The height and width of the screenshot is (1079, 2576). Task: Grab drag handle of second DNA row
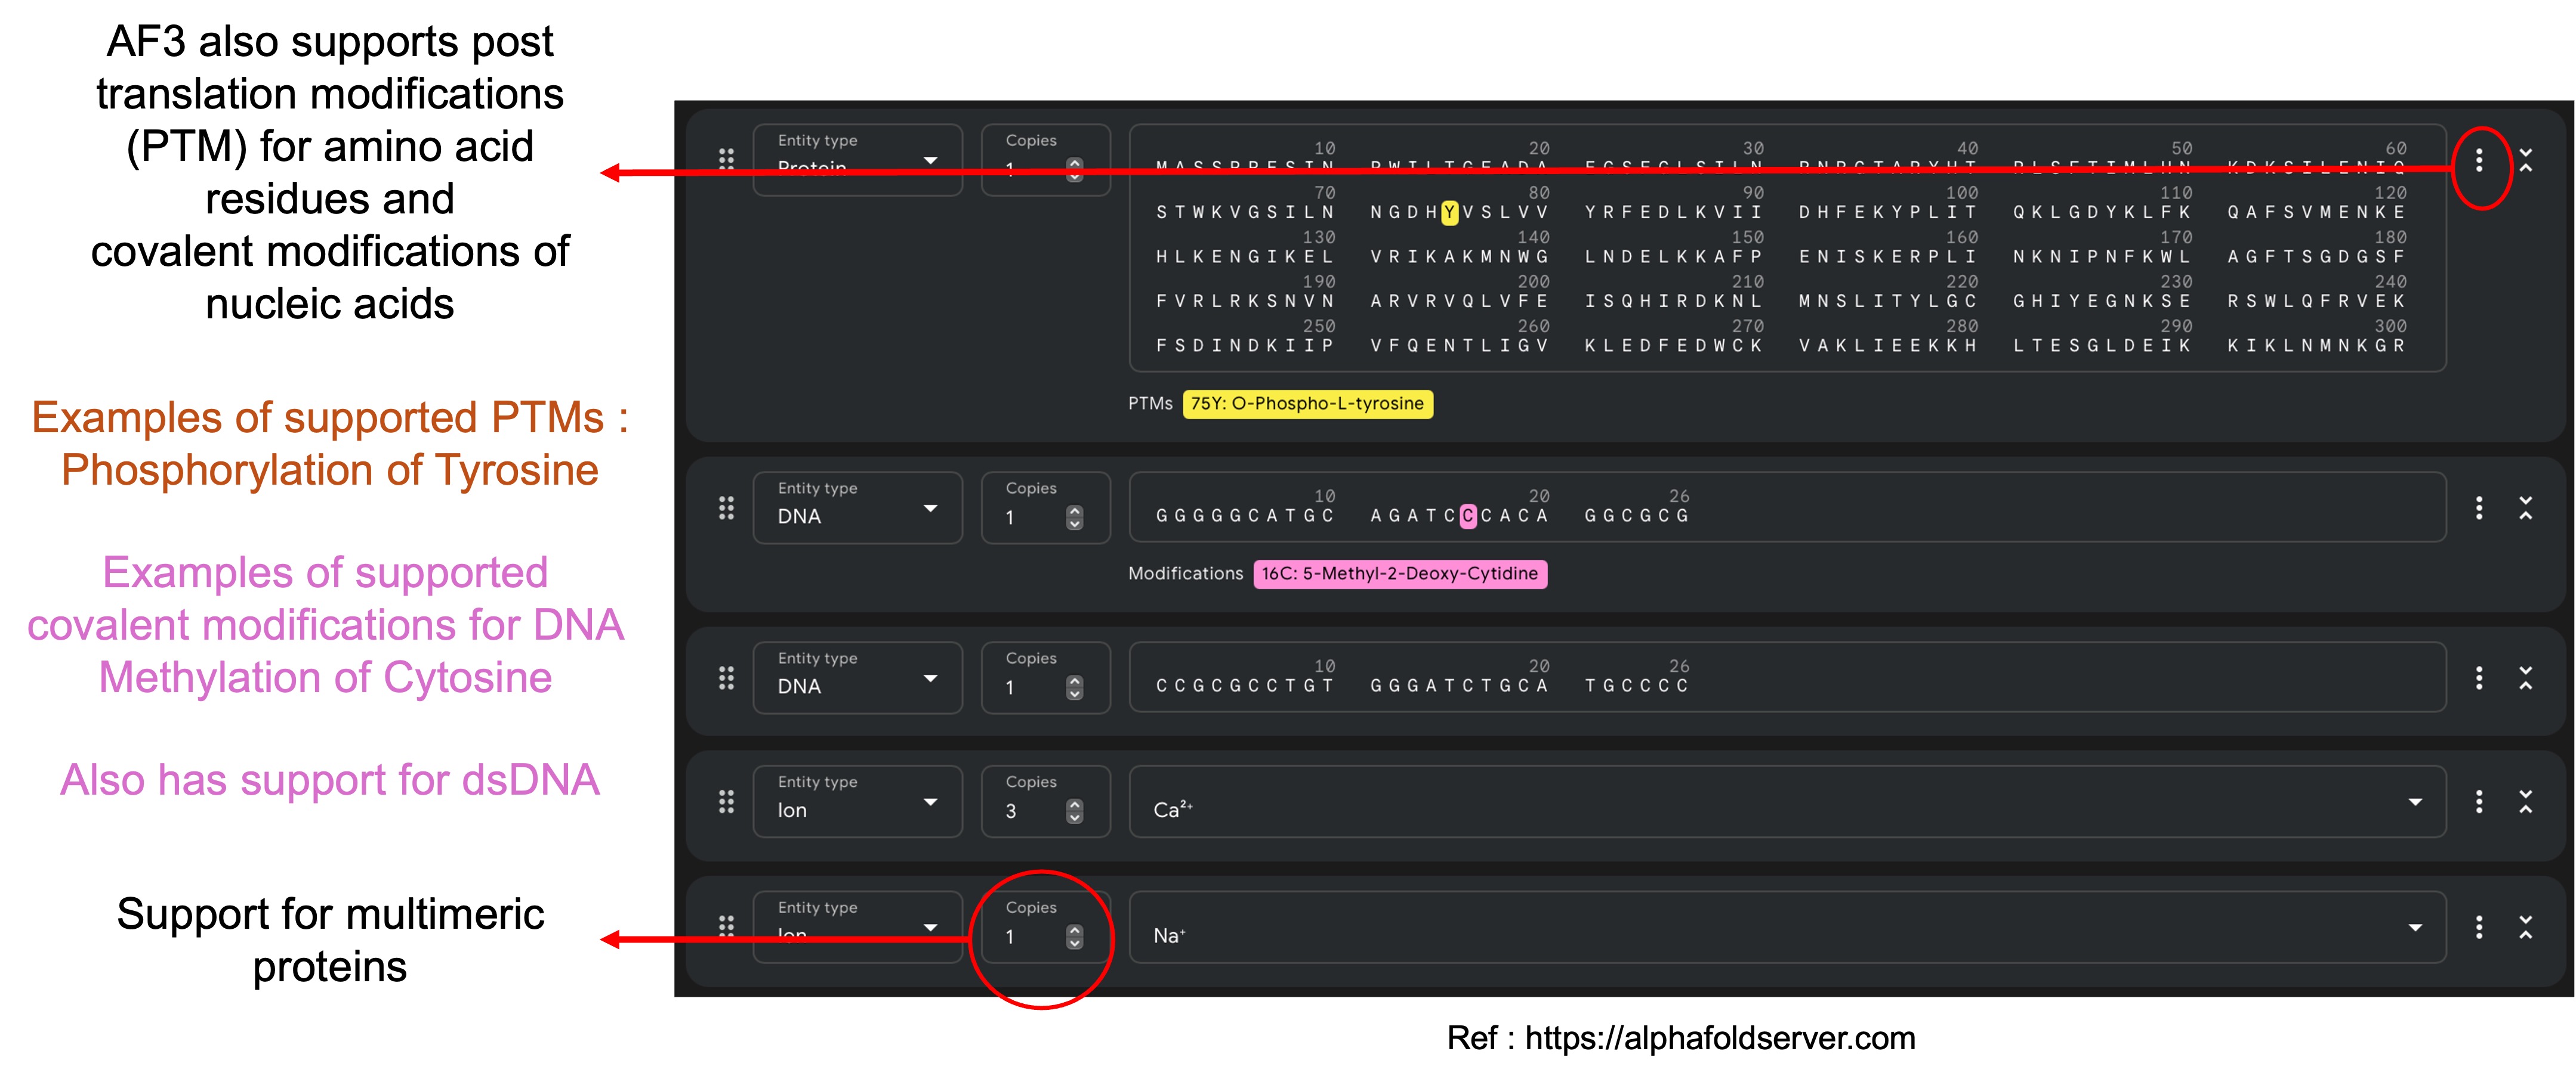pos(727,678)
